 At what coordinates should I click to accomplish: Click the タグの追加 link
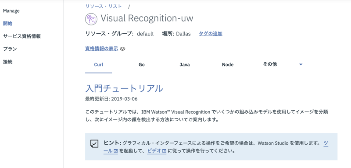point(211,34)
